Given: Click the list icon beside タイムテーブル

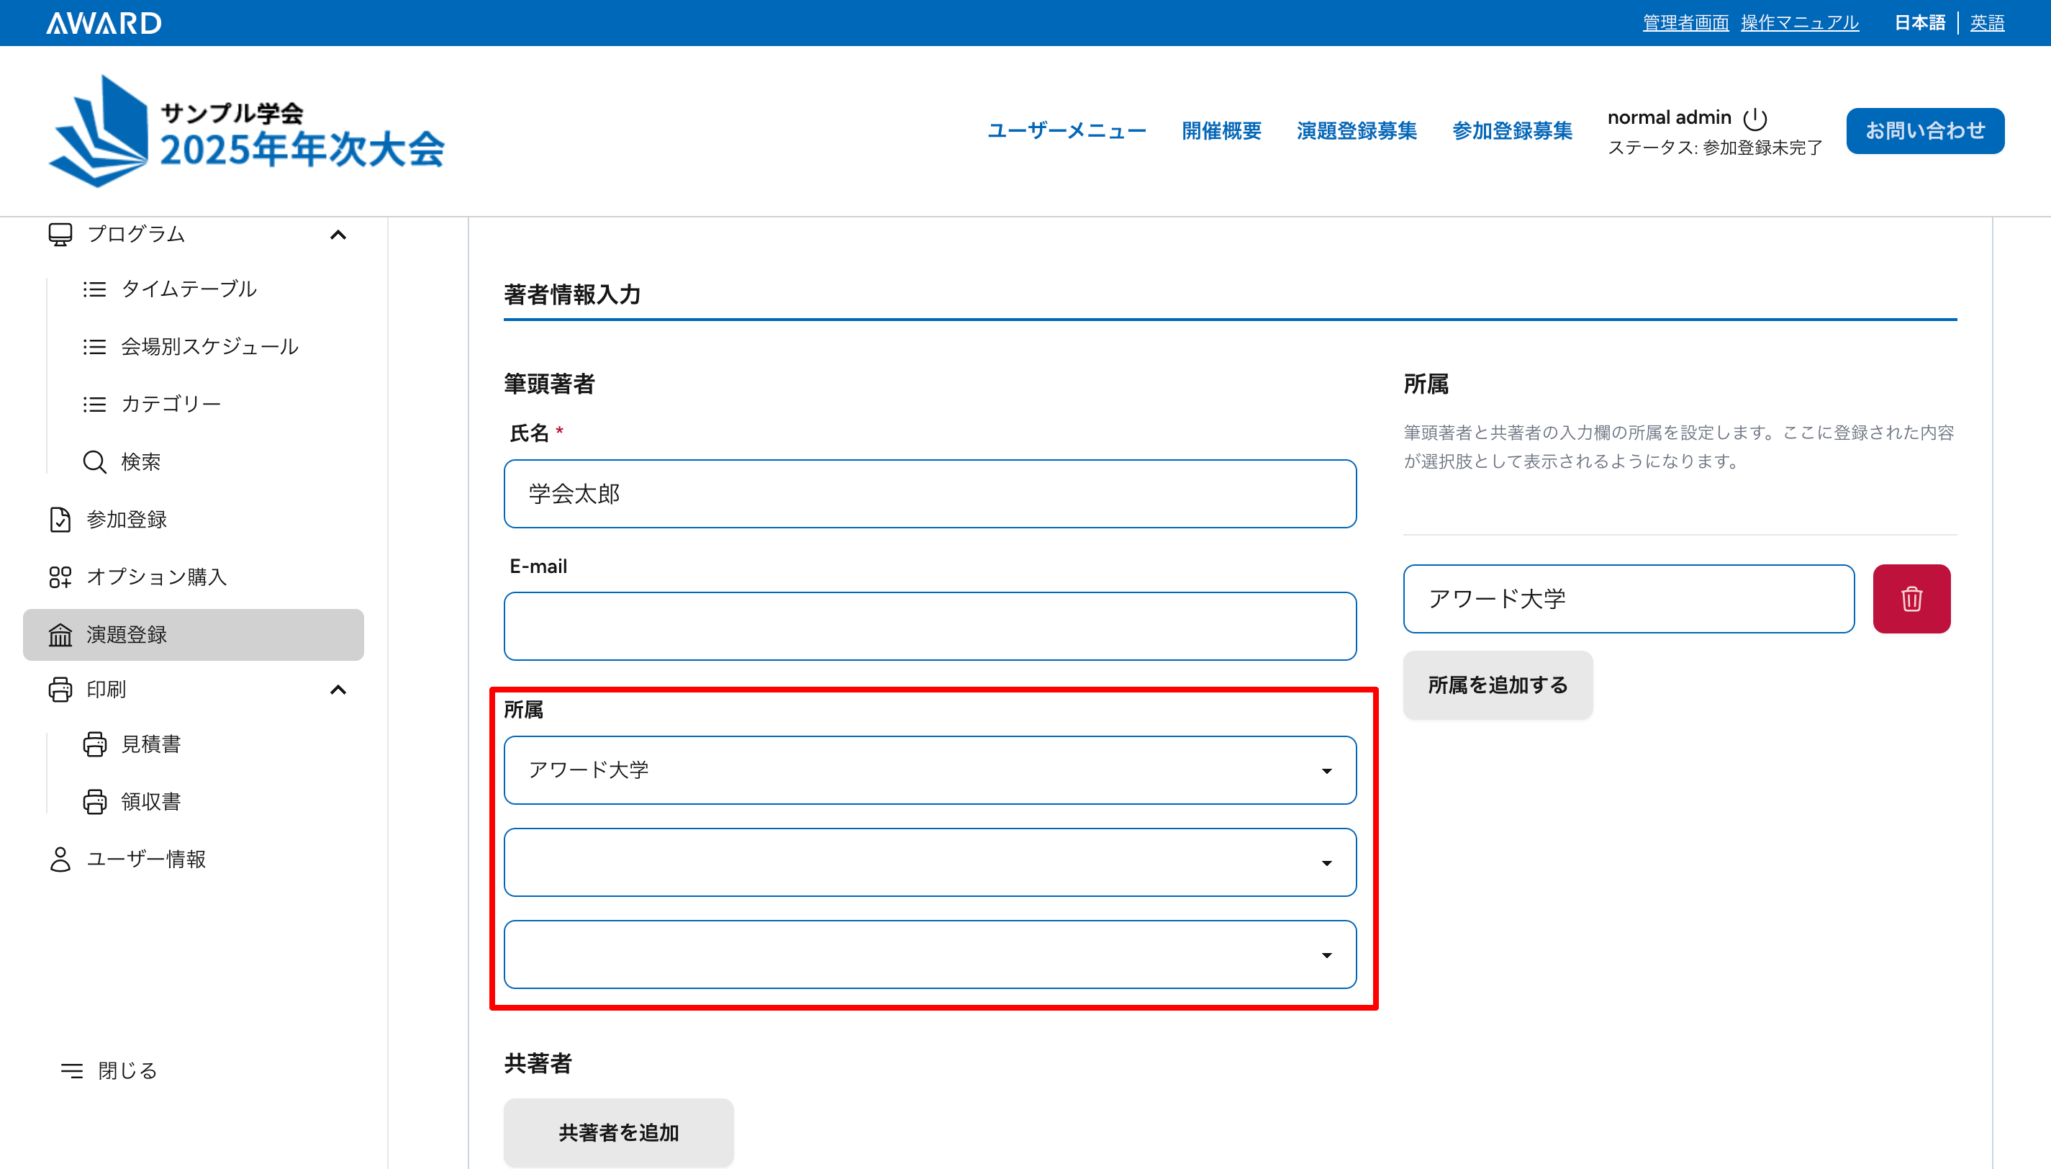Looking at the screenshot, I should click(95, 289).
